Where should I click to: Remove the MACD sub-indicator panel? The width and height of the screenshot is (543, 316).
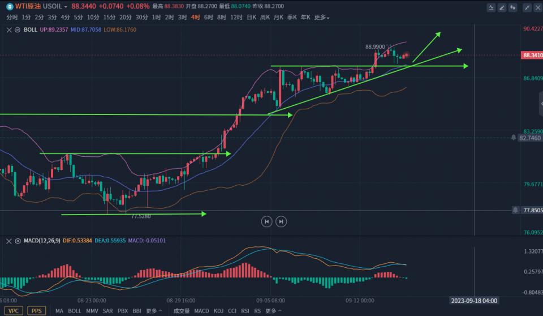[9, 241]
